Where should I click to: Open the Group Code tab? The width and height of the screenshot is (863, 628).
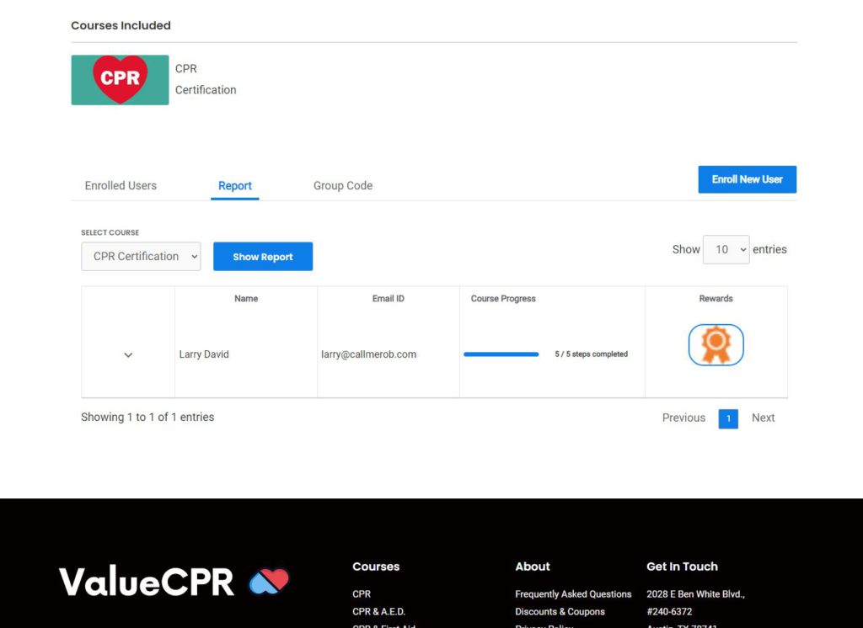[x=343, y=186]
